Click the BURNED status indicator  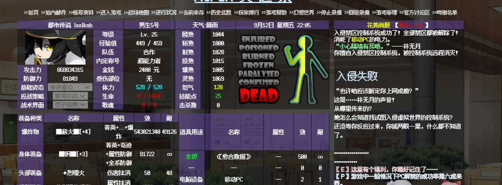point(258,56)
